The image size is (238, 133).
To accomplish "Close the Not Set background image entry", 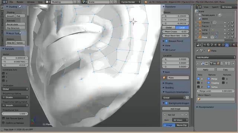I will click(x=186, y=115).
